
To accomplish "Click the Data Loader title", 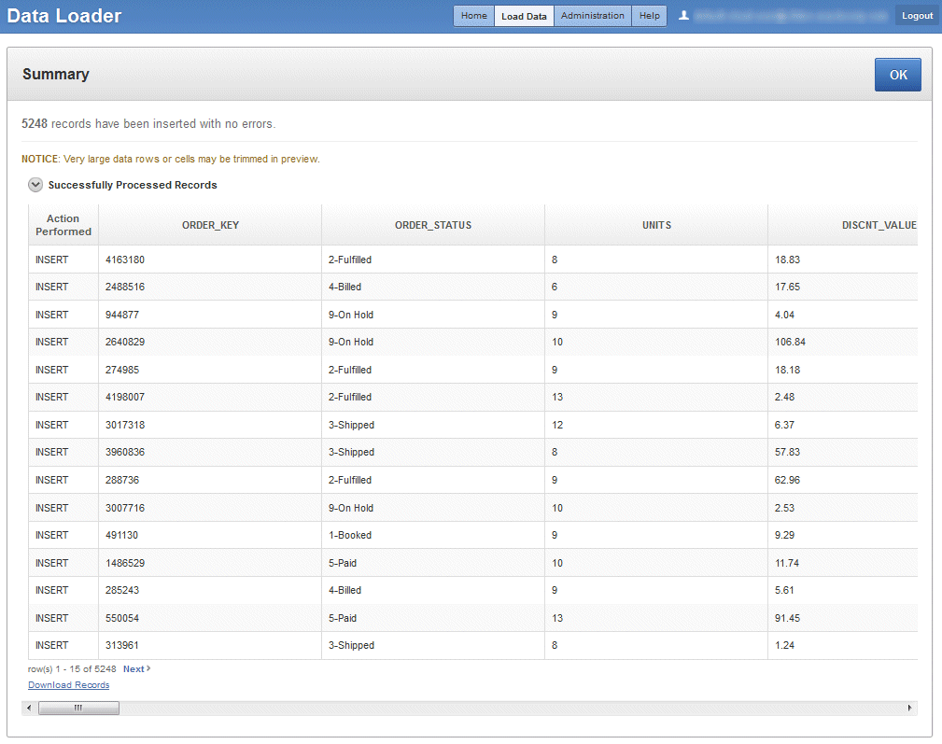I will click(x=64, y=16).
